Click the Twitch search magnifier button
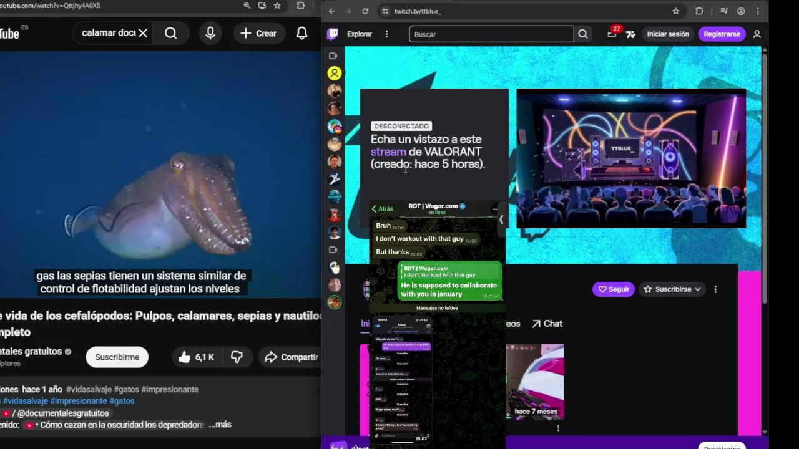The height and width of the screenshot is (449, 799). [582, 34]
